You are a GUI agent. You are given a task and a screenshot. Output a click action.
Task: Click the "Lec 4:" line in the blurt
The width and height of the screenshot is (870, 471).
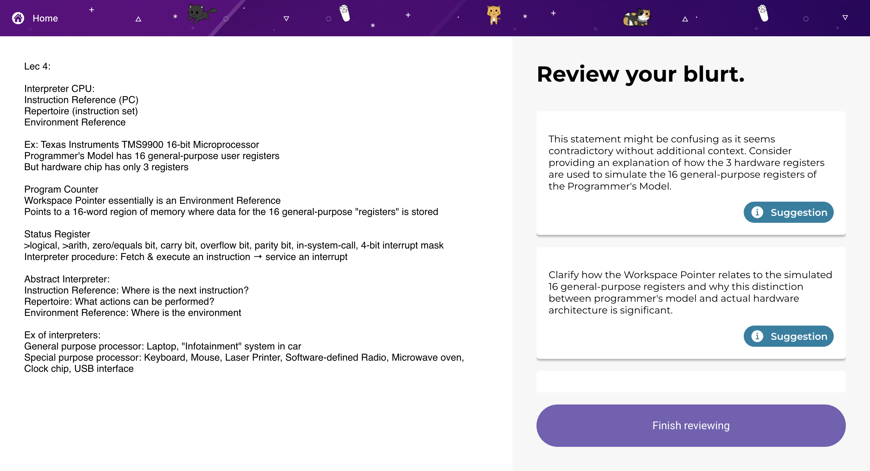(37, 66)
